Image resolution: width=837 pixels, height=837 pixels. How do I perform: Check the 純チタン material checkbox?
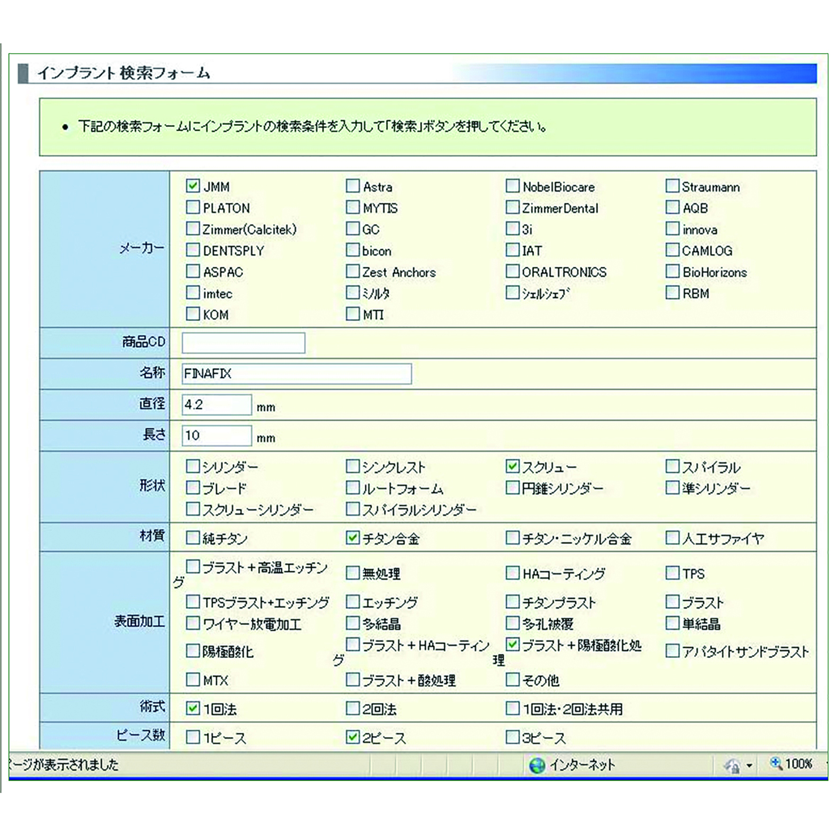click(x=193, y=538)
